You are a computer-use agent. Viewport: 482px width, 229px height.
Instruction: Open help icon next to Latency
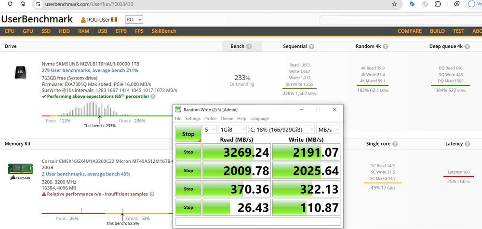467,144
